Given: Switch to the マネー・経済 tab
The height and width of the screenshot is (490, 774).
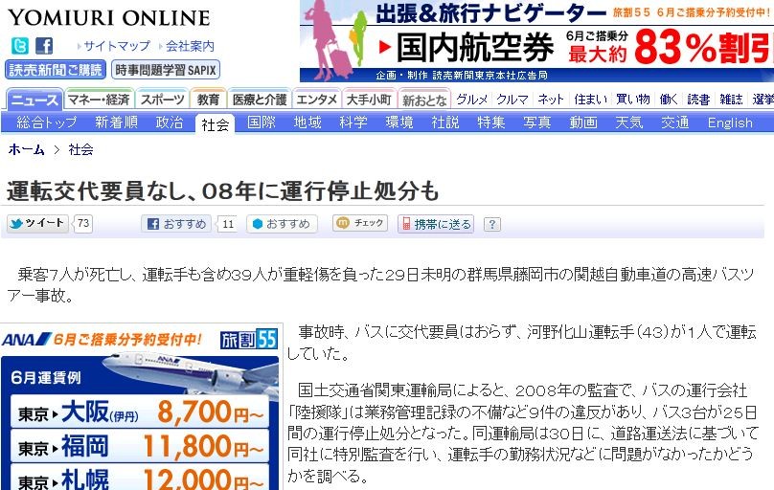Looking at the screenshot, I should [99, 100].
